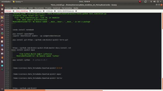Screen dimensions: 163x91
Task: Open the Construir menu
Action: [x=57, y=8]
